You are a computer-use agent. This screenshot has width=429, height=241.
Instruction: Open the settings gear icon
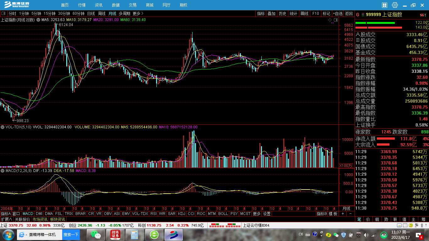coord(395,5)
